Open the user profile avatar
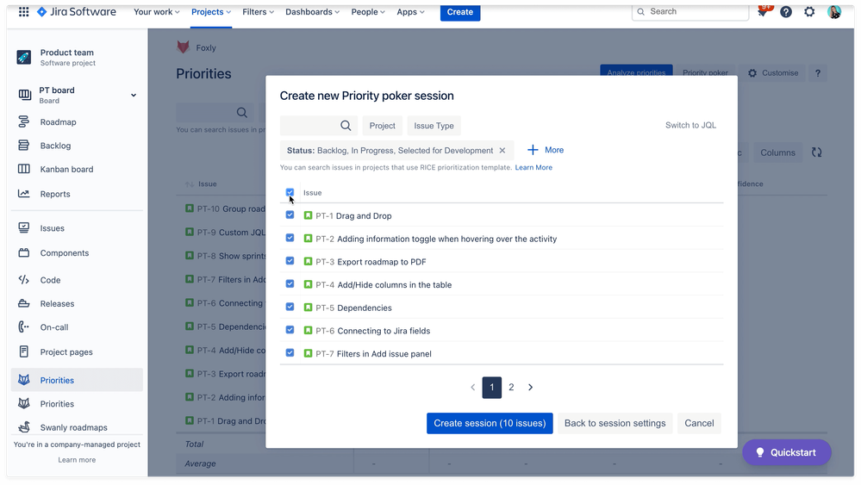 pos(834,11)
